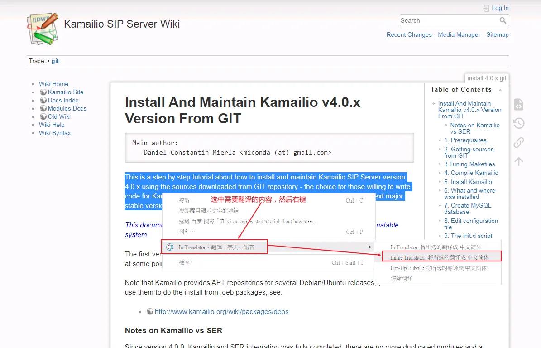Click the back to top arrow icon
Image resolution: width=541 pixels, height=348 pixels.
[x=518, y=161]
